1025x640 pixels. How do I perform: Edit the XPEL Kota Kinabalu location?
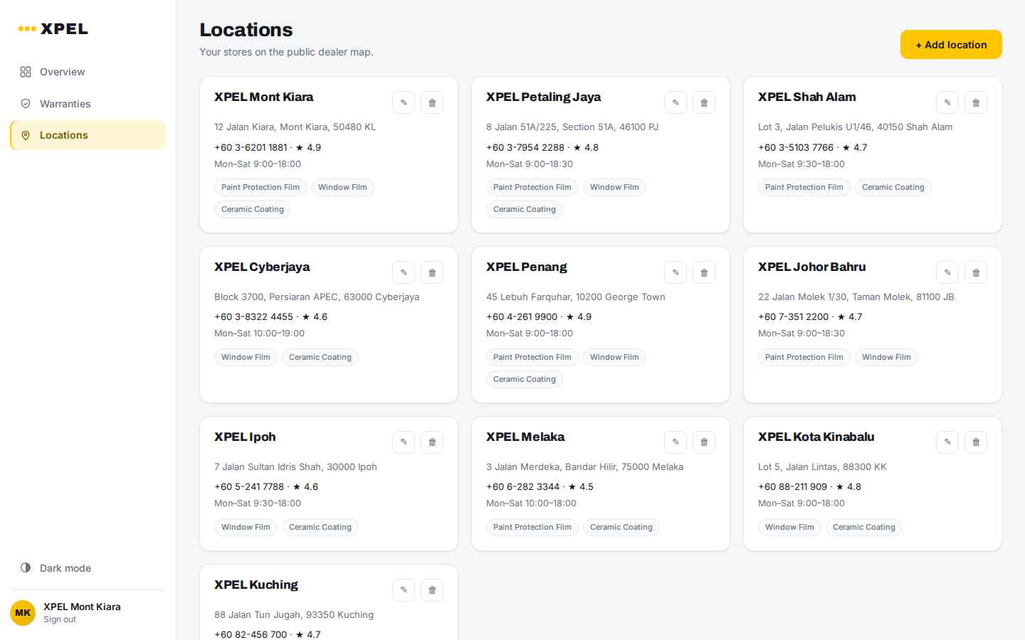947,442
